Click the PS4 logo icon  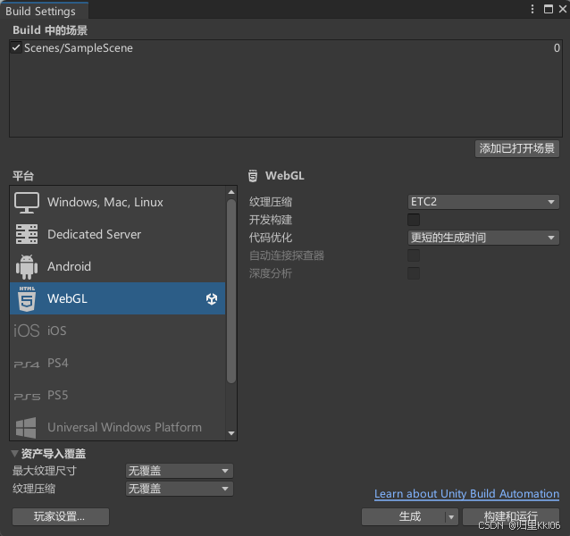point(26,364)
